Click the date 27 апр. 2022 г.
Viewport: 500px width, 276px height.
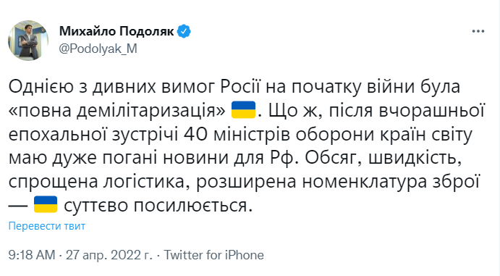point(109,255)
